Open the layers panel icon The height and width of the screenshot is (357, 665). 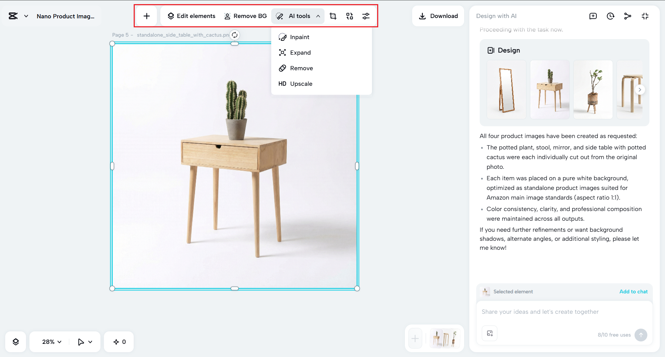pyautogui.click(x=16, y=342)
